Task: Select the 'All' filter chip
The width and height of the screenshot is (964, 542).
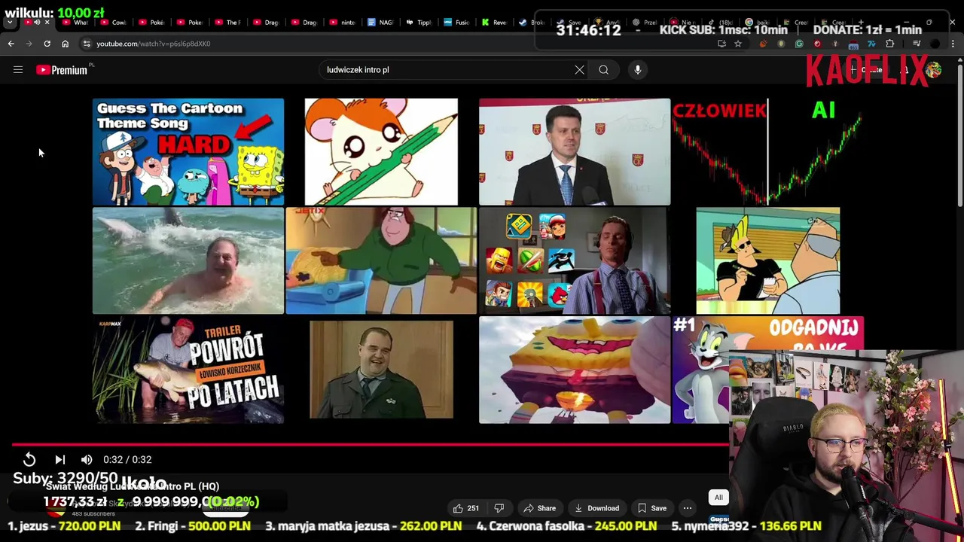Action: [x=718, y=498]
